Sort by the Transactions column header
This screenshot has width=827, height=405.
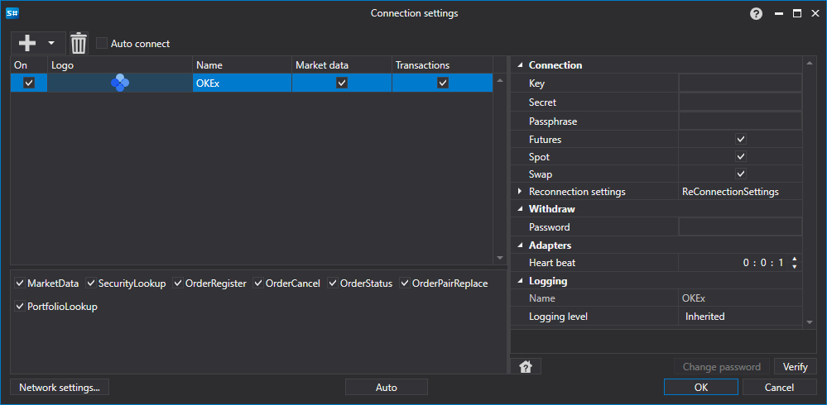443,65
